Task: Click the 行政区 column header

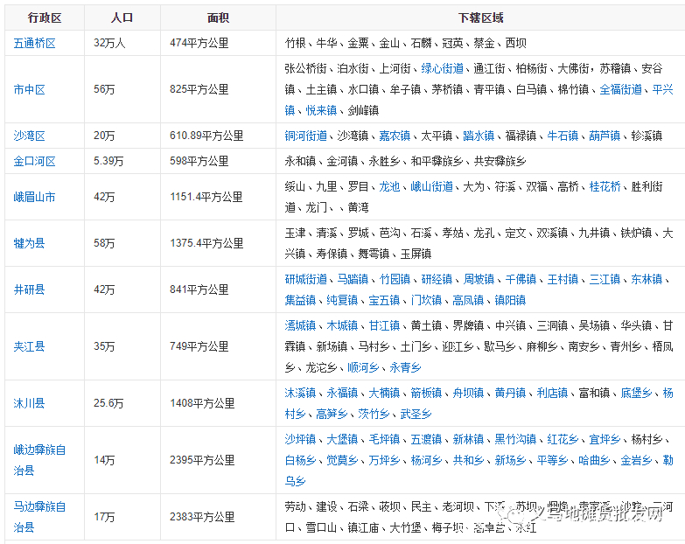Action: (45, 17)
